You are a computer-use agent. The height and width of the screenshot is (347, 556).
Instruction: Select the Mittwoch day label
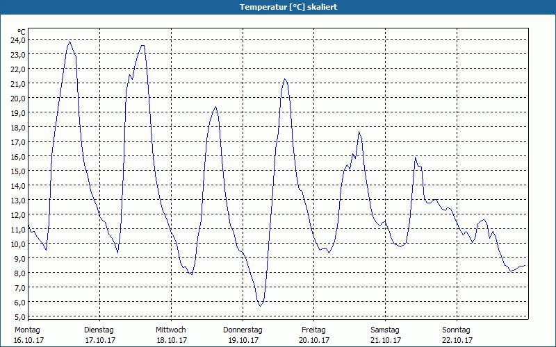171,330
